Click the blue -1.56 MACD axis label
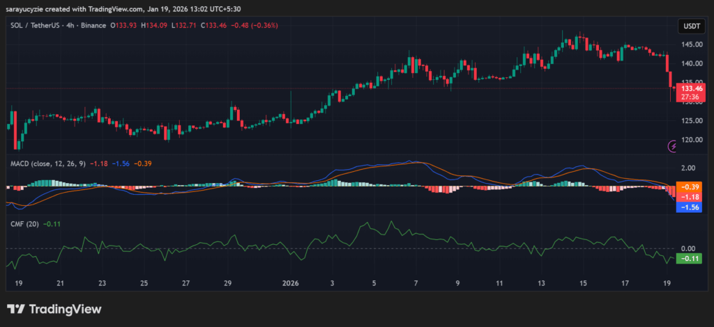Viewport: 714px width, 327px height. [690, 207]
